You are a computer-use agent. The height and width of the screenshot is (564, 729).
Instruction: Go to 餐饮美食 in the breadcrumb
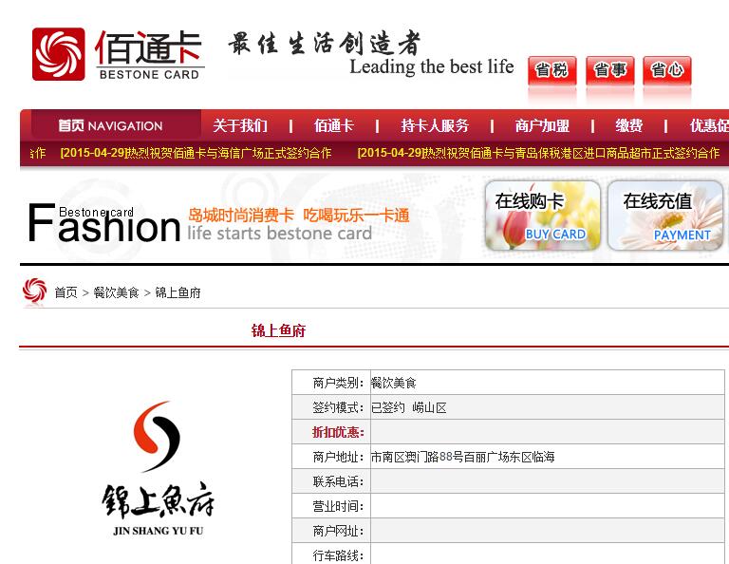point(116,292)
